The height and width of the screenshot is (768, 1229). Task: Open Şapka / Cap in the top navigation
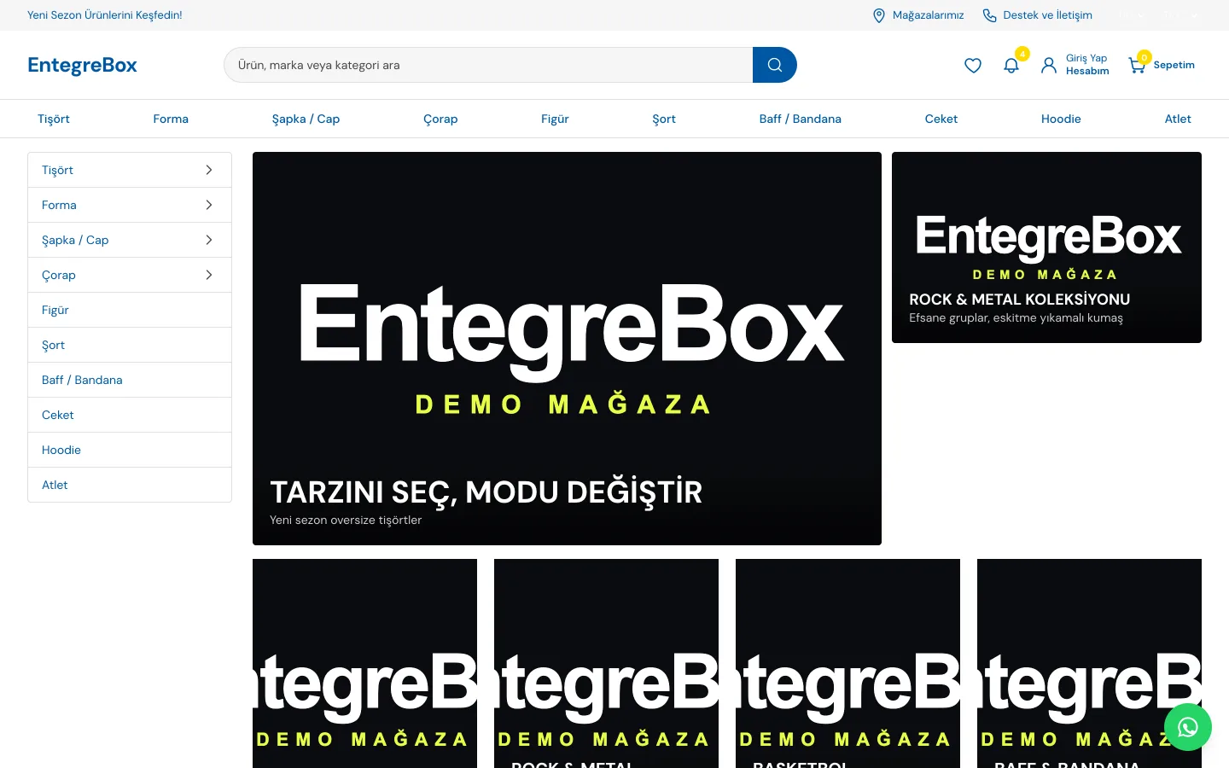[306, 119]
